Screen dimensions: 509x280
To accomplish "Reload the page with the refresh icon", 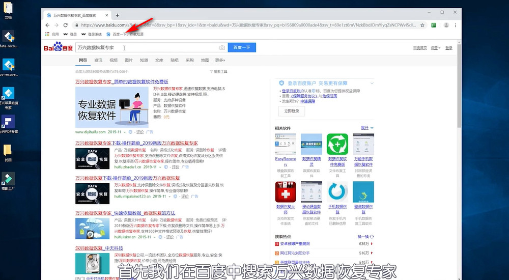I will tap(66, 25).
